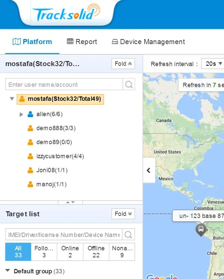Filter Nona... 9 devices
The width and height of the screenshot is (224, 279).
tap(122, 252)
